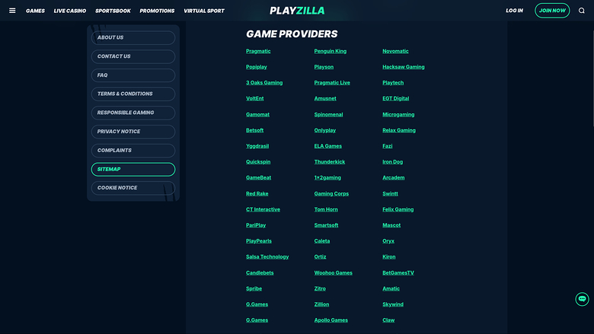This screenshot has height=334, width=594.
Task: Follow the Red Rake link
Action: point(257,194)
